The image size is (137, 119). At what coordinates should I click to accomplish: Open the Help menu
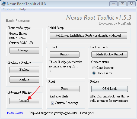[x=22, y=9]
